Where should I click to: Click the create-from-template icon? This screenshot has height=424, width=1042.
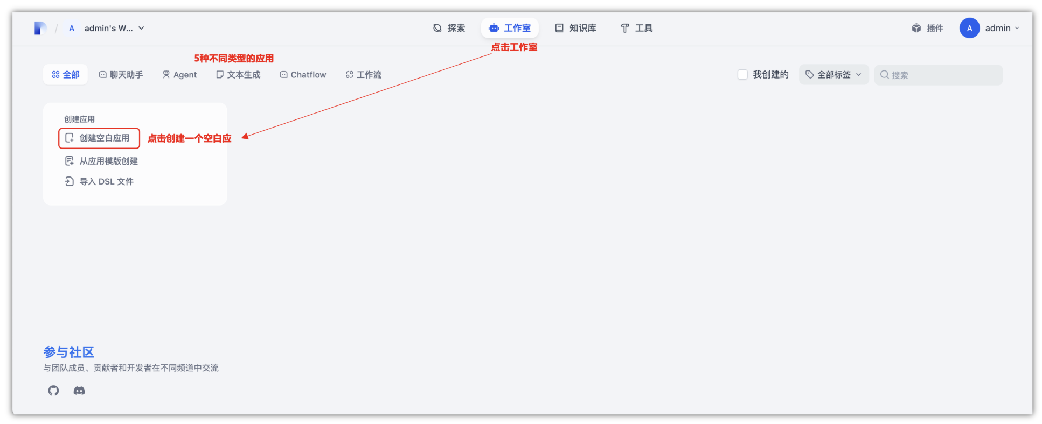click(x=70, y=161)
